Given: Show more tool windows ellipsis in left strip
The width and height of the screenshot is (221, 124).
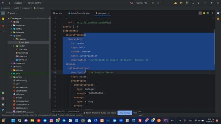Looking at the screenshot, I should [x=3, y=32].
